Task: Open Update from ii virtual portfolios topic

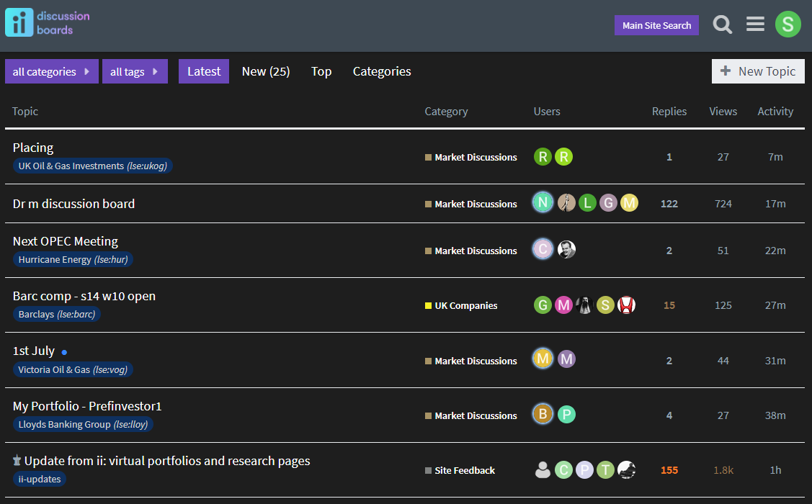Action: coord(167,461)
